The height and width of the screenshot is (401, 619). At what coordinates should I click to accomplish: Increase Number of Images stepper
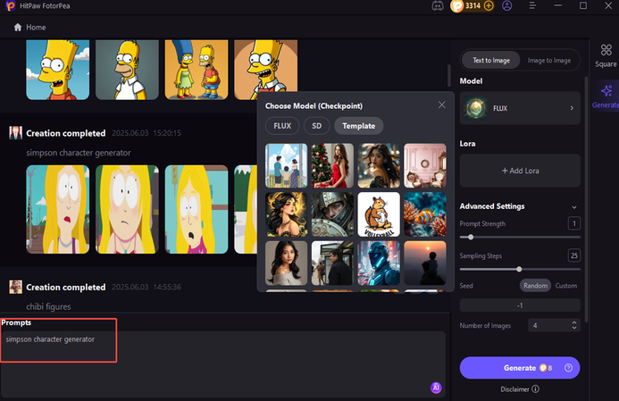click(x=574, y=322)
